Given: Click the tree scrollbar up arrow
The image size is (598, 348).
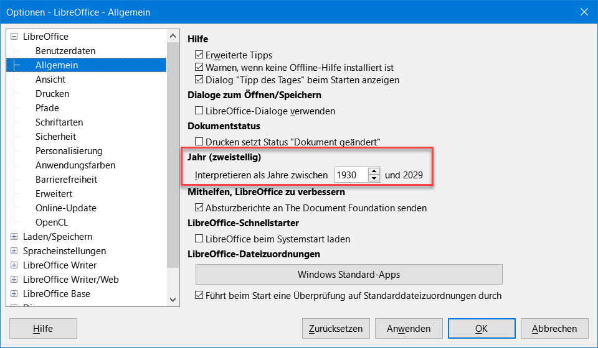Looking at the screenshot, I should tap(173, 36).
